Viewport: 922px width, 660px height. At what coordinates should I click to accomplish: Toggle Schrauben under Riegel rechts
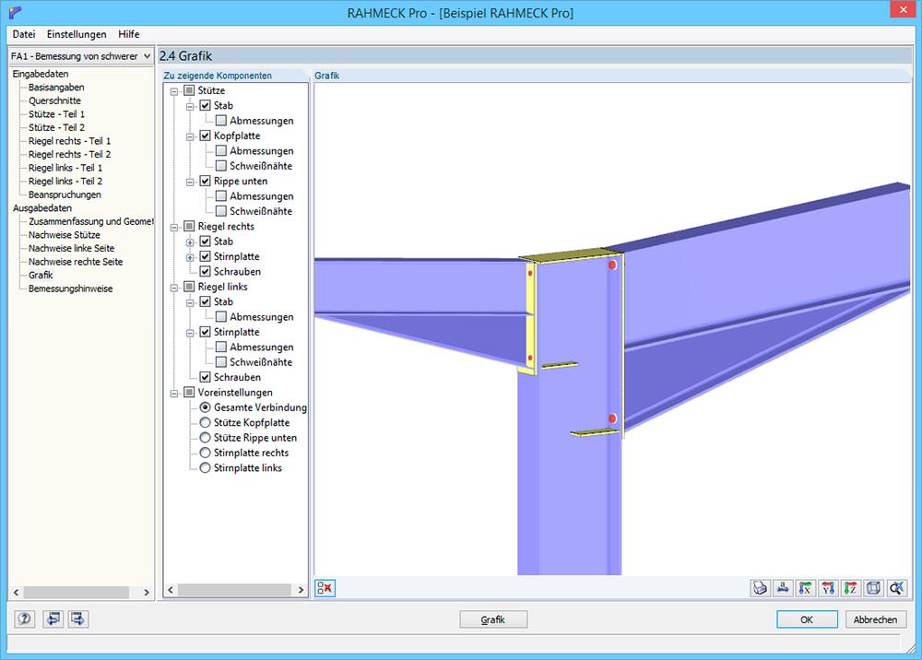click(205, 272)
